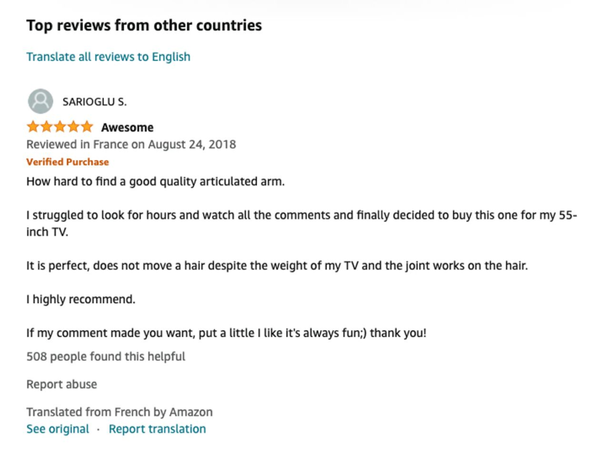This screenshot has height=454, width=600.
Task: Click the "It is perfect" review paragraph
Action: coord(277,266)
